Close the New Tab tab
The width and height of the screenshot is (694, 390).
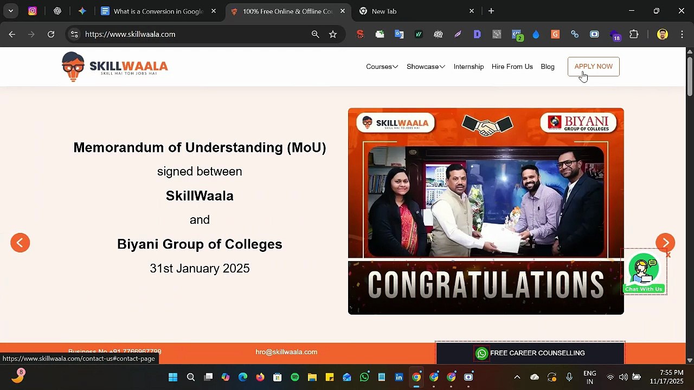point(472,11)
